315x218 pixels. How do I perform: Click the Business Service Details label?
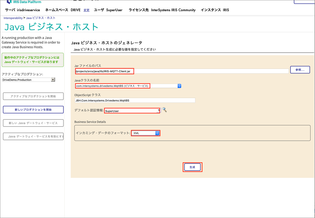pos(90,122)
